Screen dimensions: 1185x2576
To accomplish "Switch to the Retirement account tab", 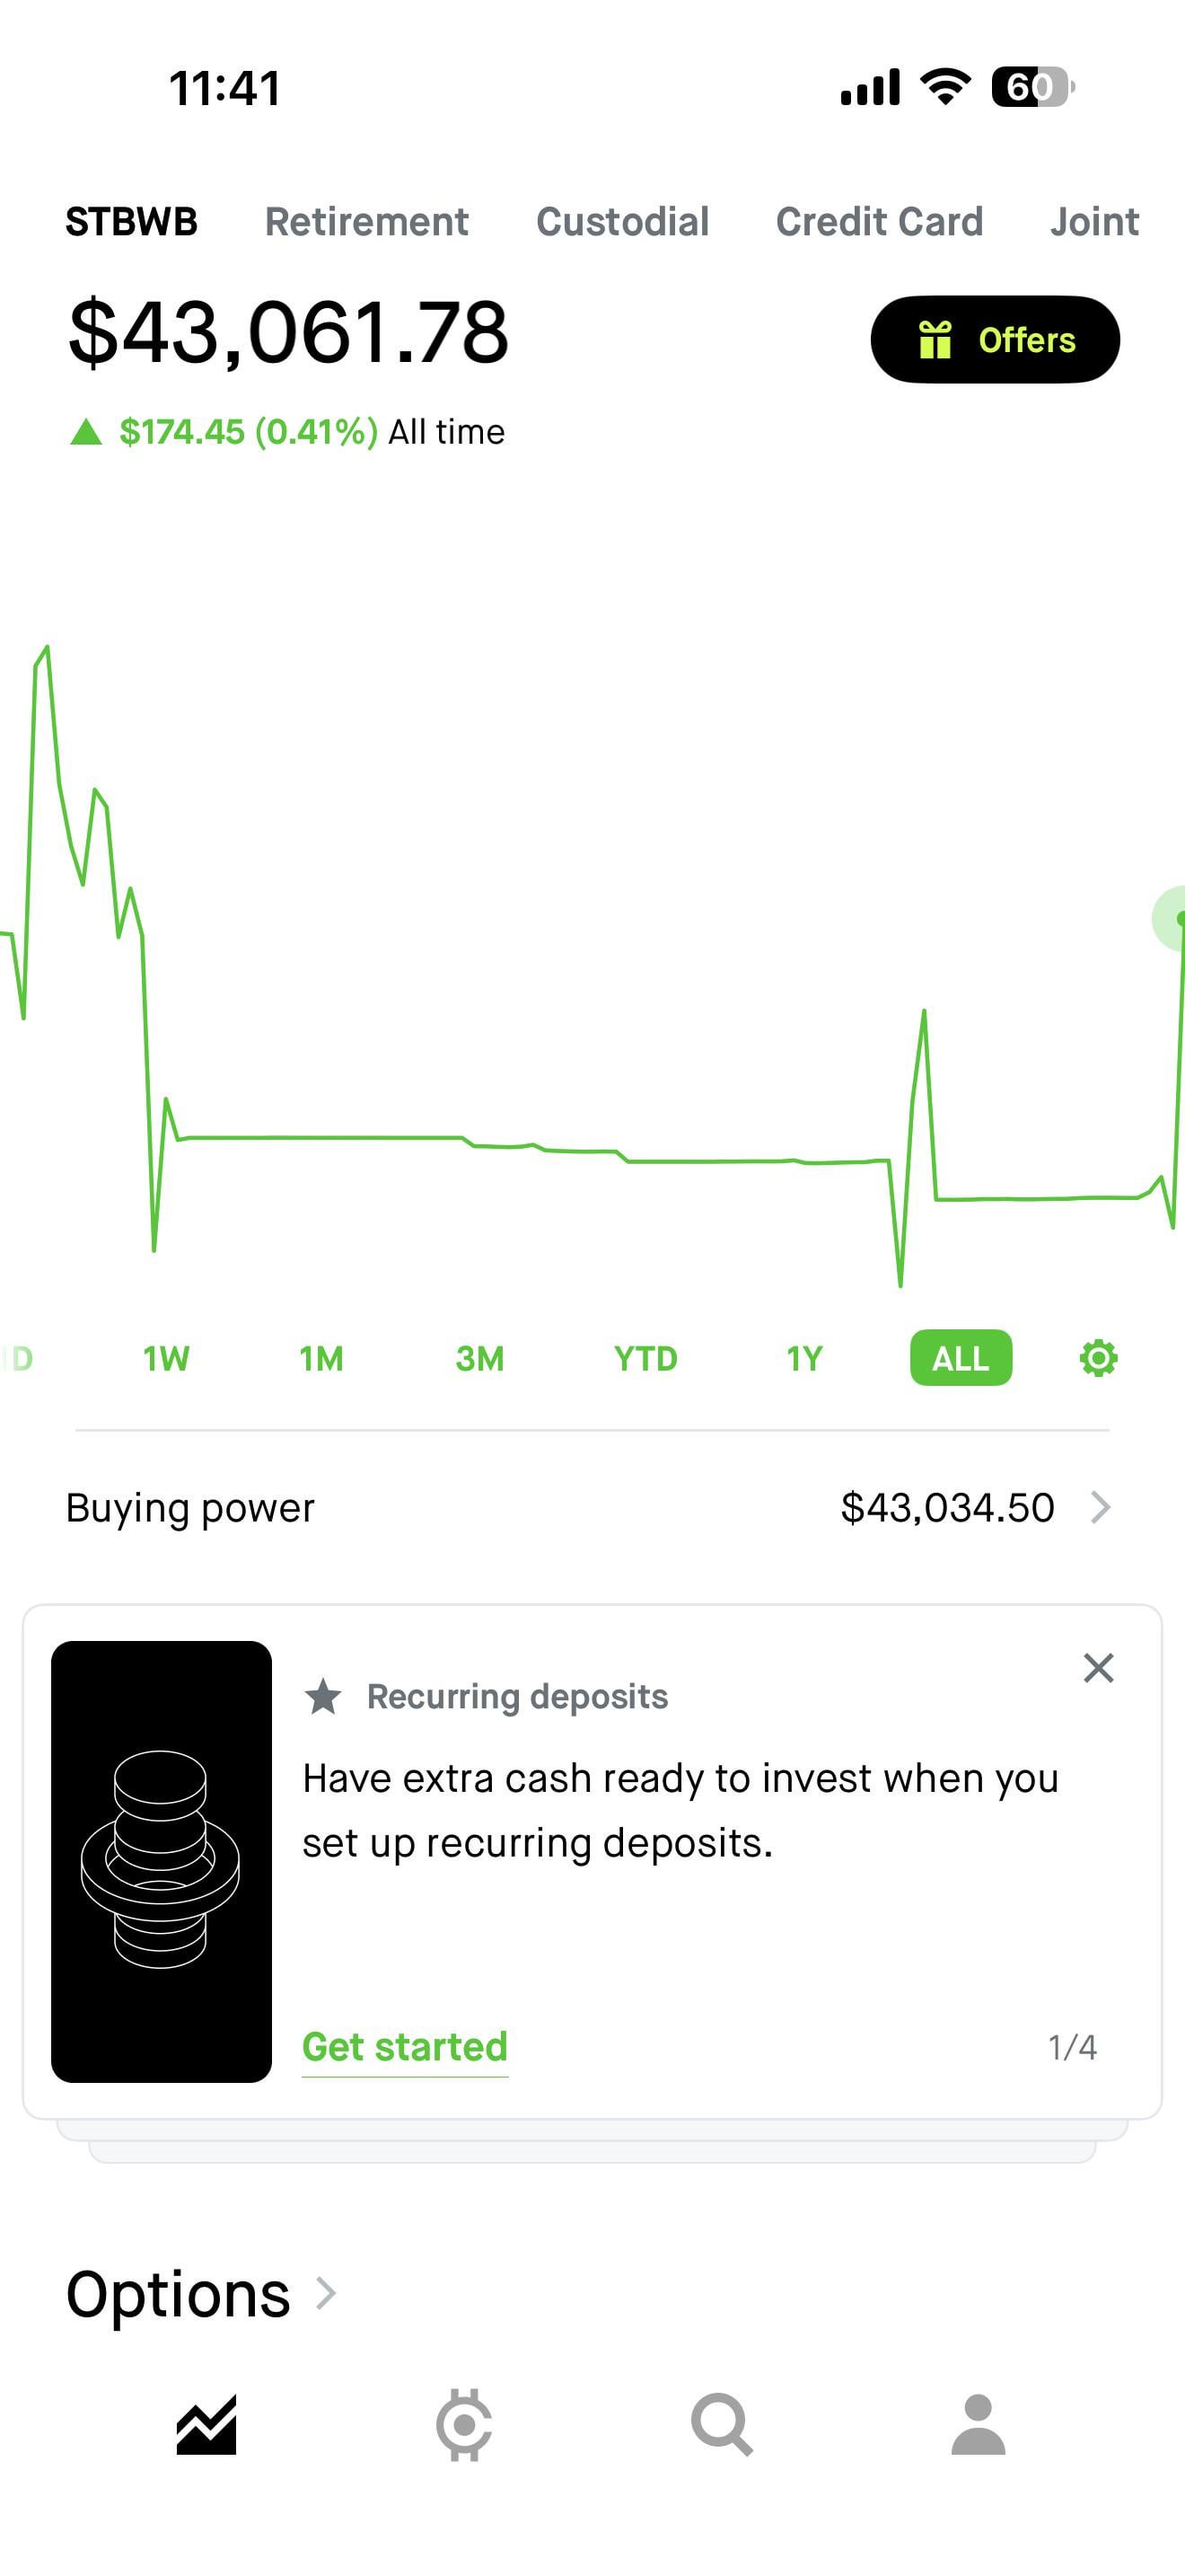I will pos(366,222).
